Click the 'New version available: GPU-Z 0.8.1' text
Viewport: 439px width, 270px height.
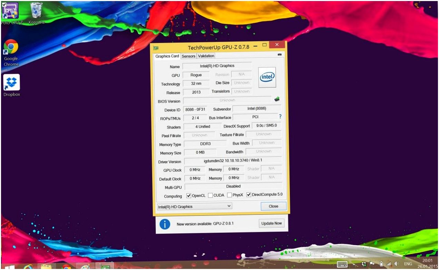(x=205, y=224)
